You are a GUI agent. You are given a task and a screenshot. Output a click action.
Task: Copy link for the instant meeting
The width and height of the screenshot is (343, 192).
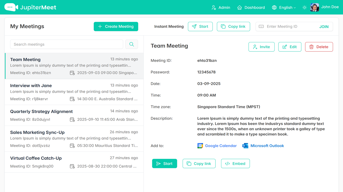[233, 26]
